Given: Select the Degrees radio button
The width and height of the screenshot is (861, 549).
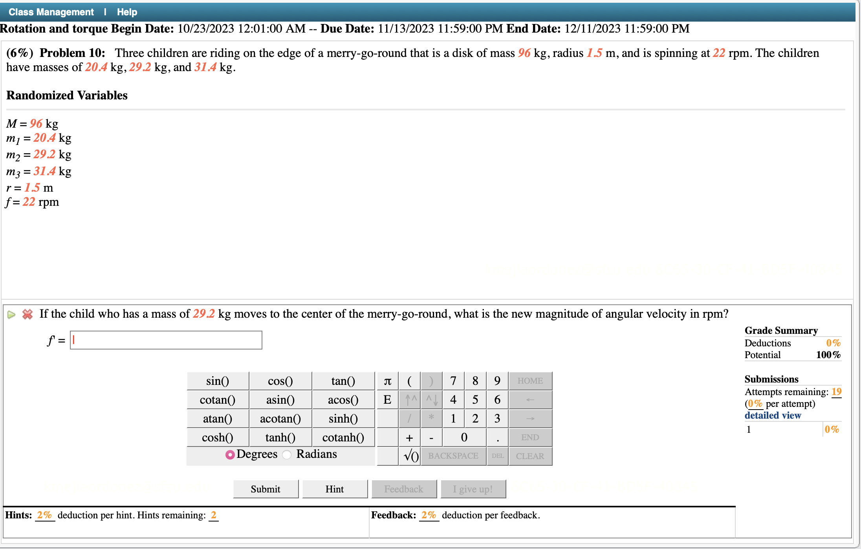Looking at the screenshot, I should (230, 454).
